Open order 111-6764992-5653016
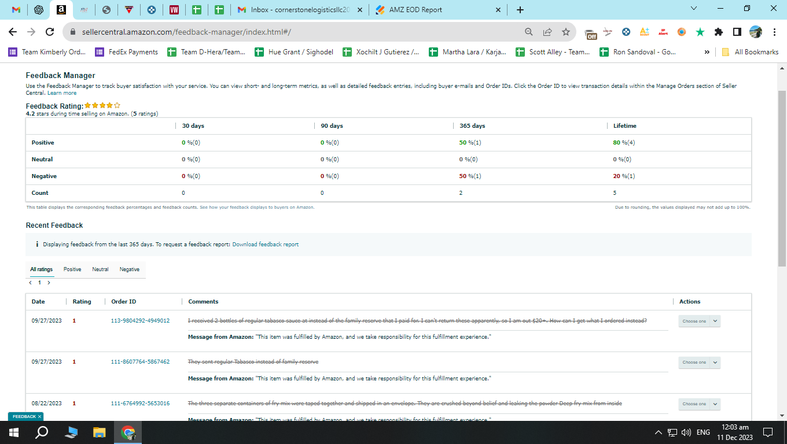The height and width of the screenshot is (444, 787). pos(140,404)
